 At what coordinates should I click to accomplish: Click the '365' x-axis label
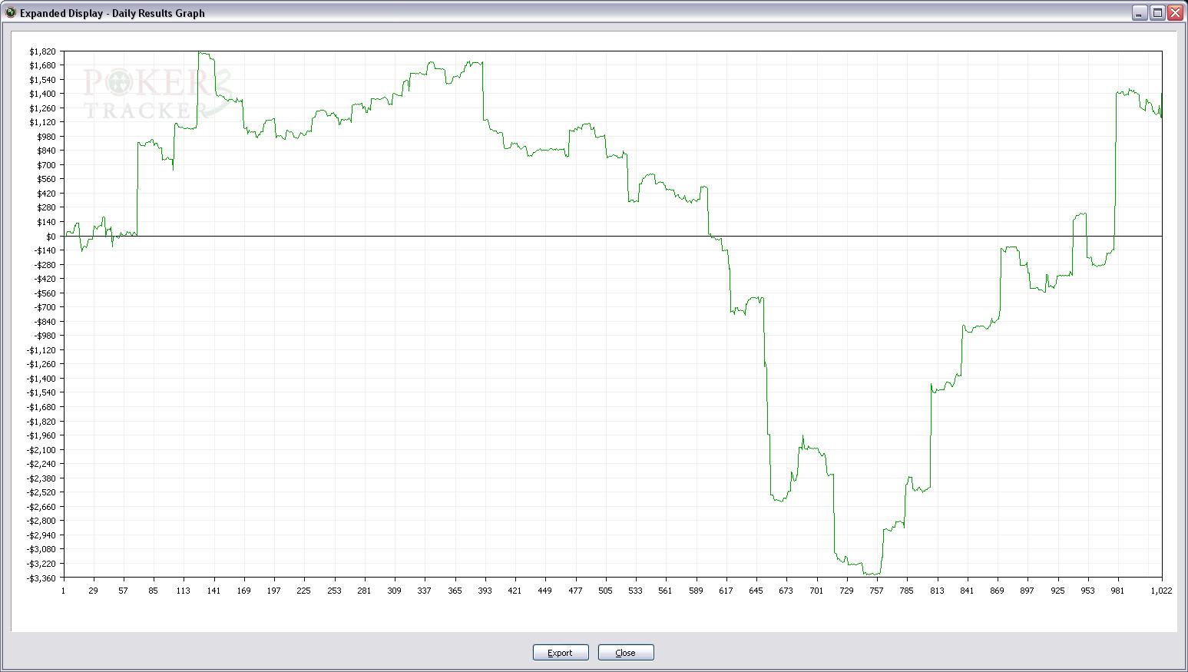click(x=455, y=591)
